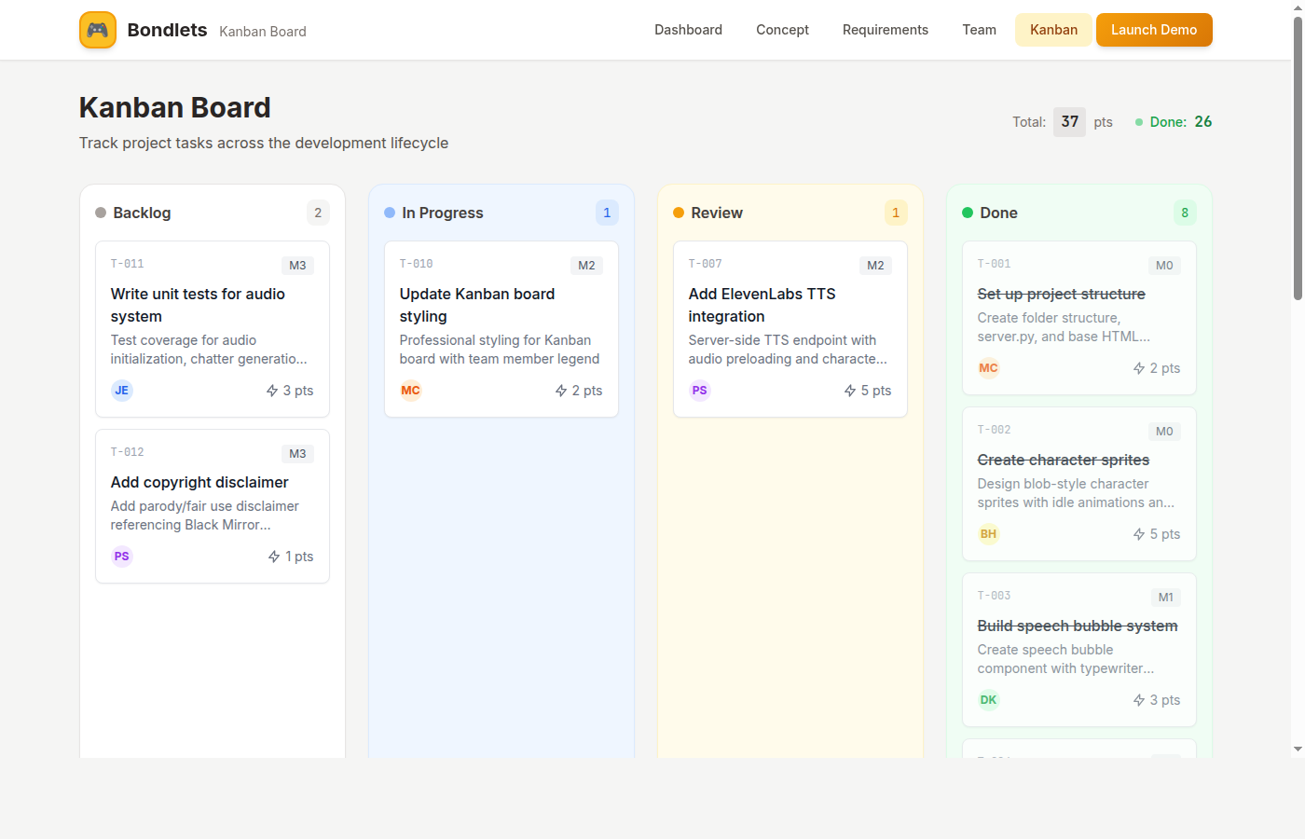
Task: Open card Build speech bubble system
Action: [x=1079, y=650]
